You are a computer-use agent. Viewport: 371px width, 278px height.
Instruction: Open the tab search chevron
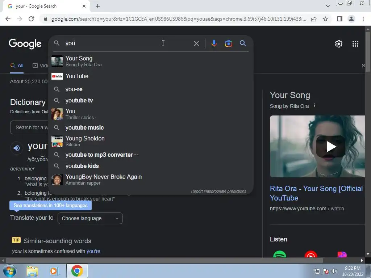click(328, 6)
